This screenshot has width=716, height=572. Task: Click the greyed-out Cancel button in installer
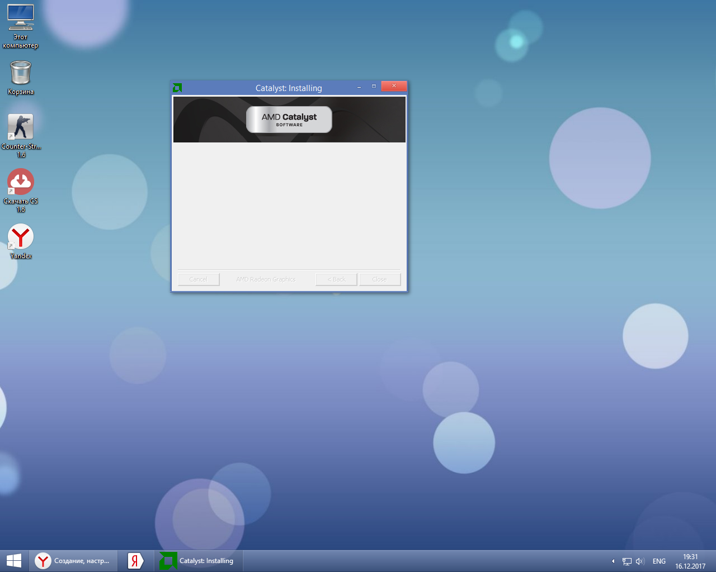(x=199, y=279)
